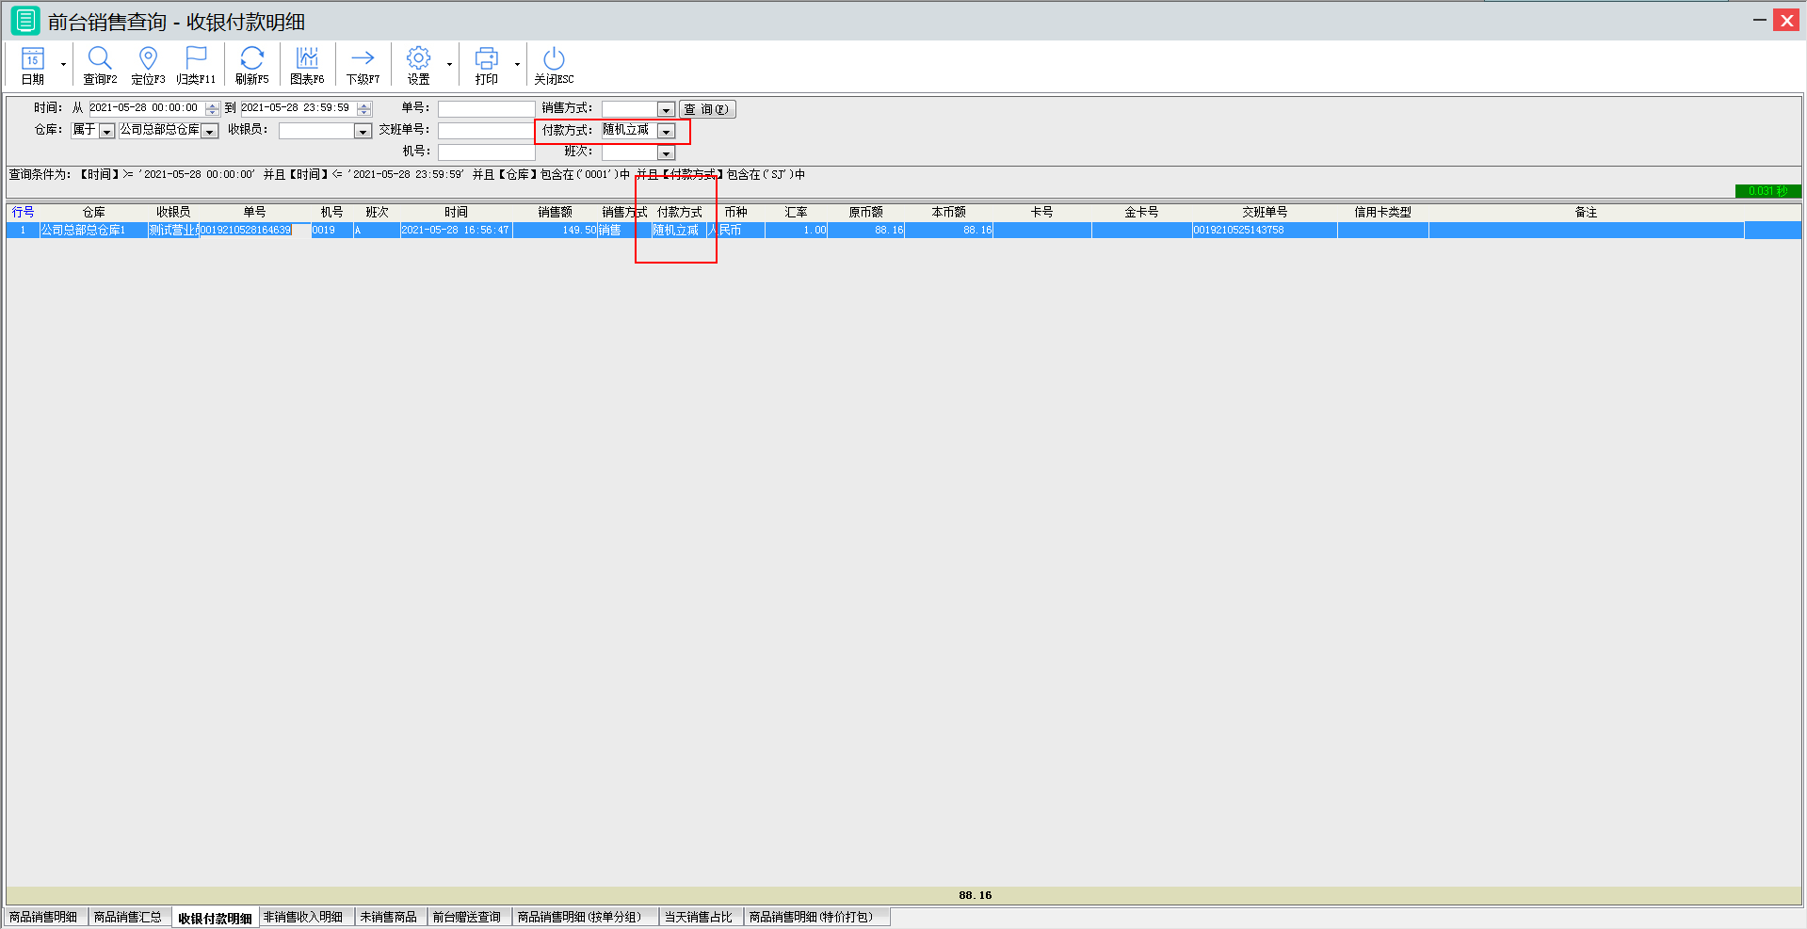Open the 收银员 dropdown list
1807x929 pixels.
(x=363, y=132)
